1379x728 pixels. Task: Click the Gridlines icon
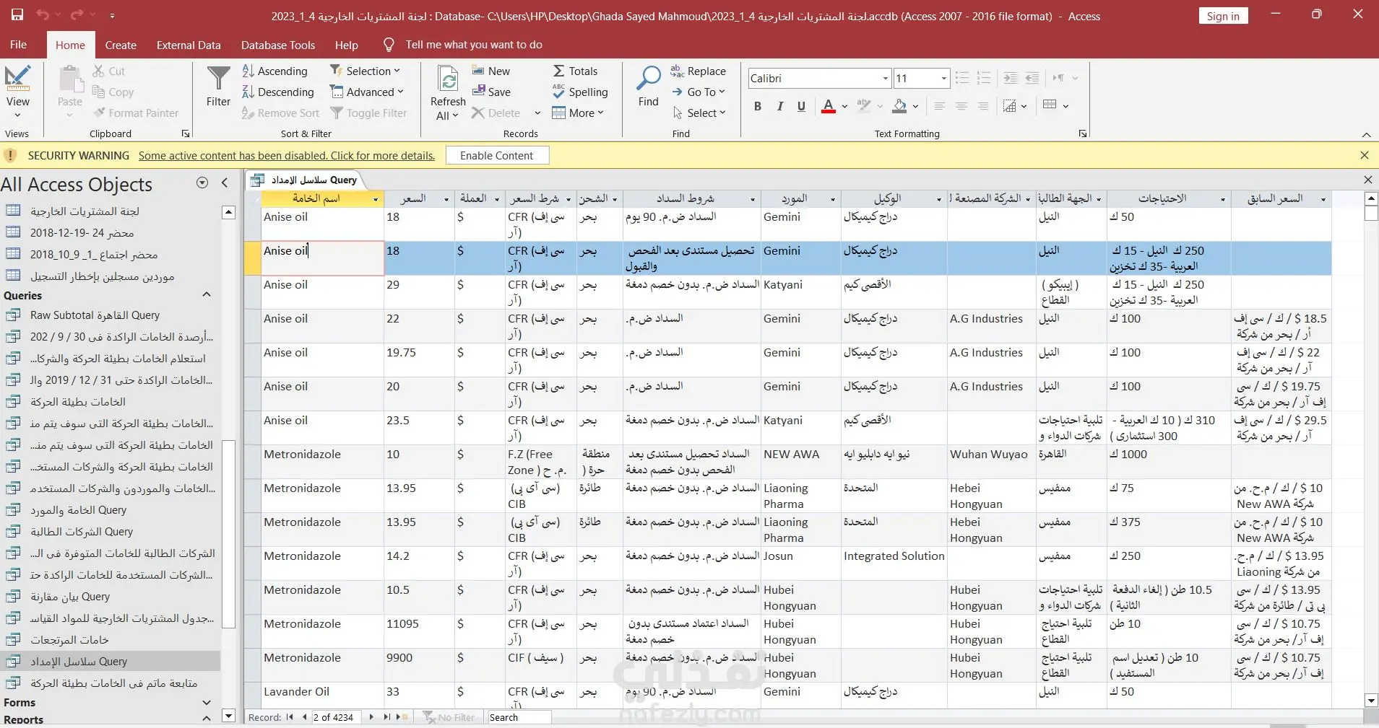[1050, 105]
